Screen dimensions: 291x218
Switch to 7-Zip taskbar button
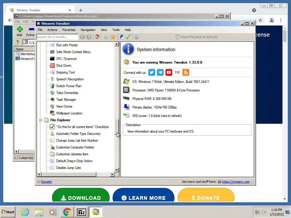click(82, 212)
